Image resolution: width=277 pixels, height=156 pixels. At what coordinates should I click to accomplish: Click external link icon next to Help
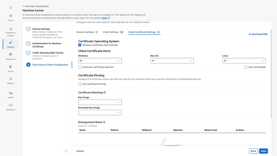[109, 18]
